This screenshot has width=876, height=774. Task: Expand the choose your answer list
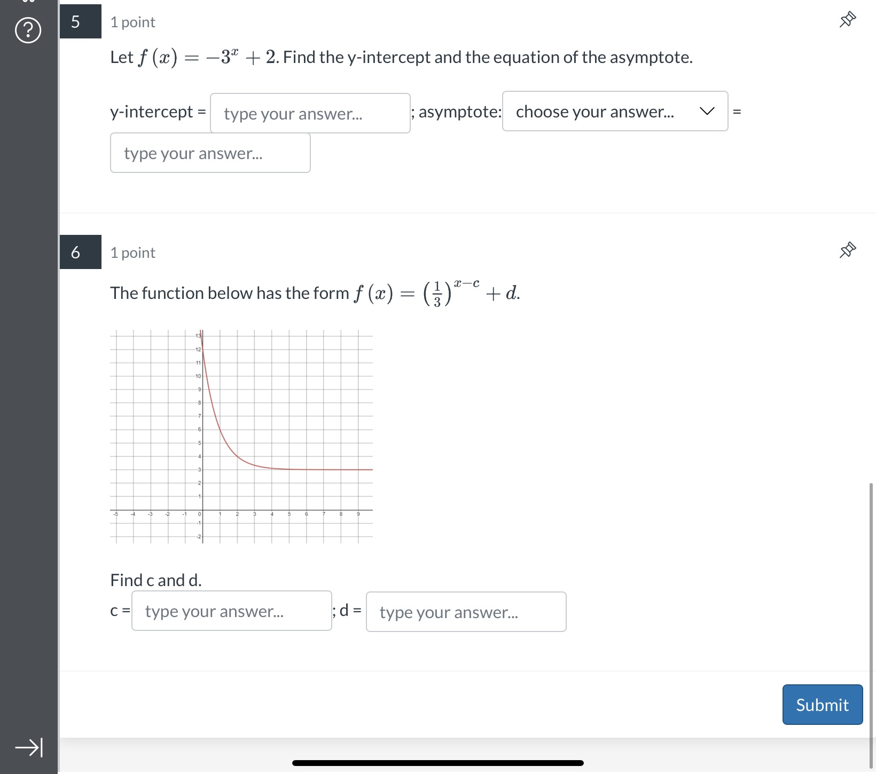click(x=614, y=112)
